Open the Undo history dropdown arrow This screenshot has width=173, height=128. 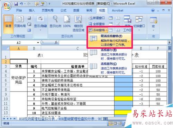tap(25, 4)
